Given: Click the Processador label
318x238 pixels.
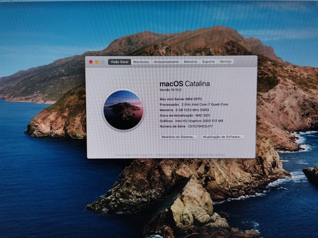Looking at the screenshot, I should pos(169,105).
